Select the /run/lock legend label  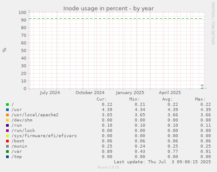[x=23, y=131]
